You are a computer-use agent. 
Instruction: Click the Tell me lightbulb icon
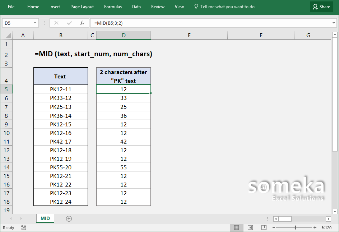[x=196, y=6]
